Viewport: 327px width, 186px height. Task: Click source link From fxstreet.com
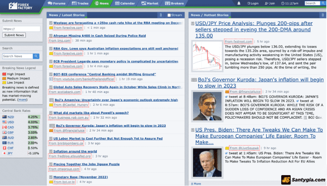[x=238, y=42]
